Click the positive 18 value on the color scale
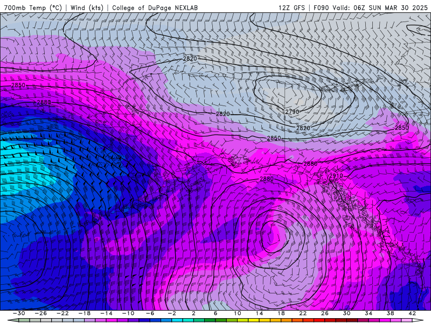 tap(281, 313)
